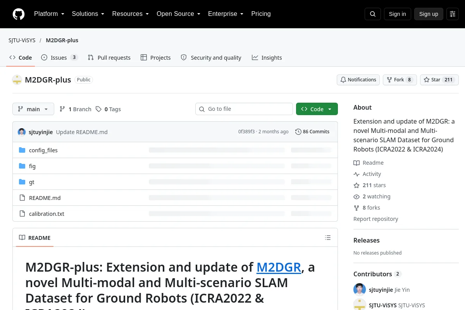The width and height of the screenshot is (465, 310).
Task: Open the 1 Branch link
Action: pos(76,109)
